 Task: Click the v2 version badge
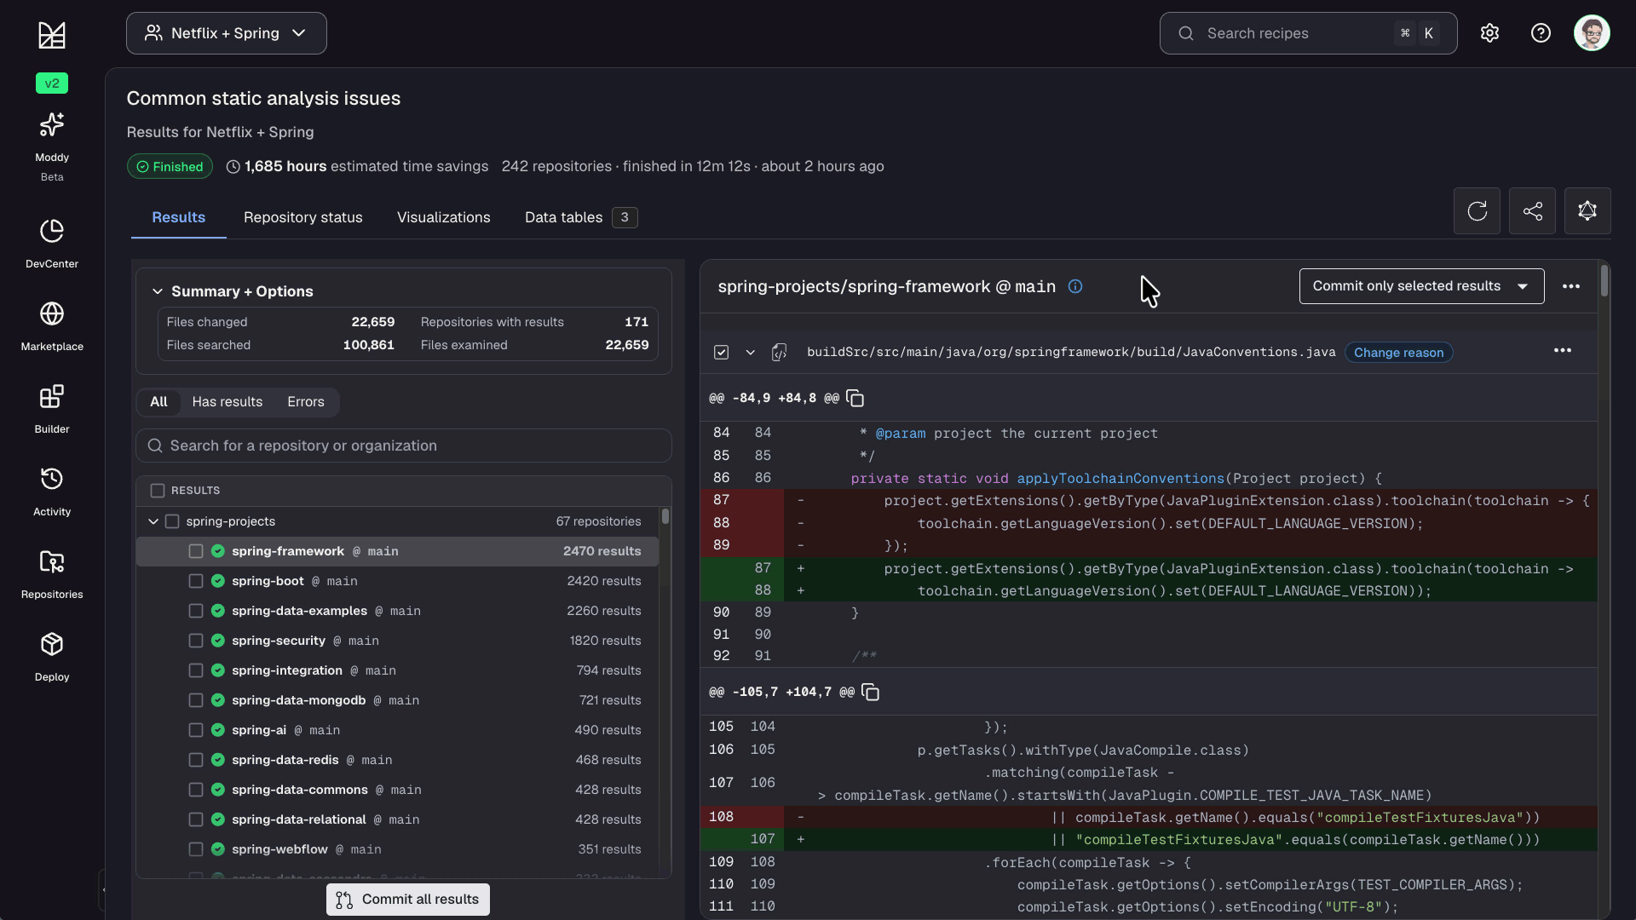click(52, 83)
